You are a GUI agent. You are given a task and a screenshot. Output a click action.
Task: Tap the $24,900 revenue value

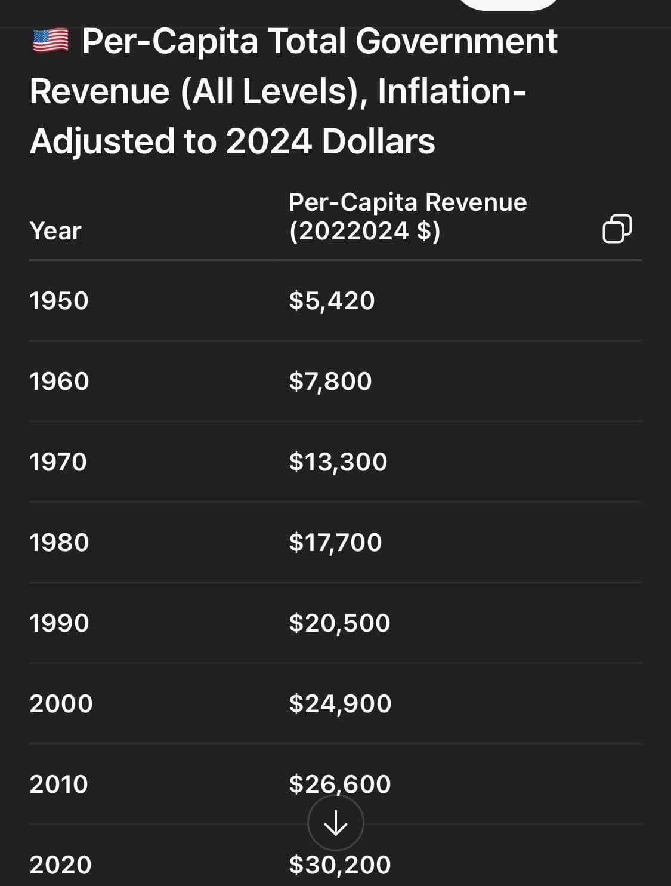point(341,703)
